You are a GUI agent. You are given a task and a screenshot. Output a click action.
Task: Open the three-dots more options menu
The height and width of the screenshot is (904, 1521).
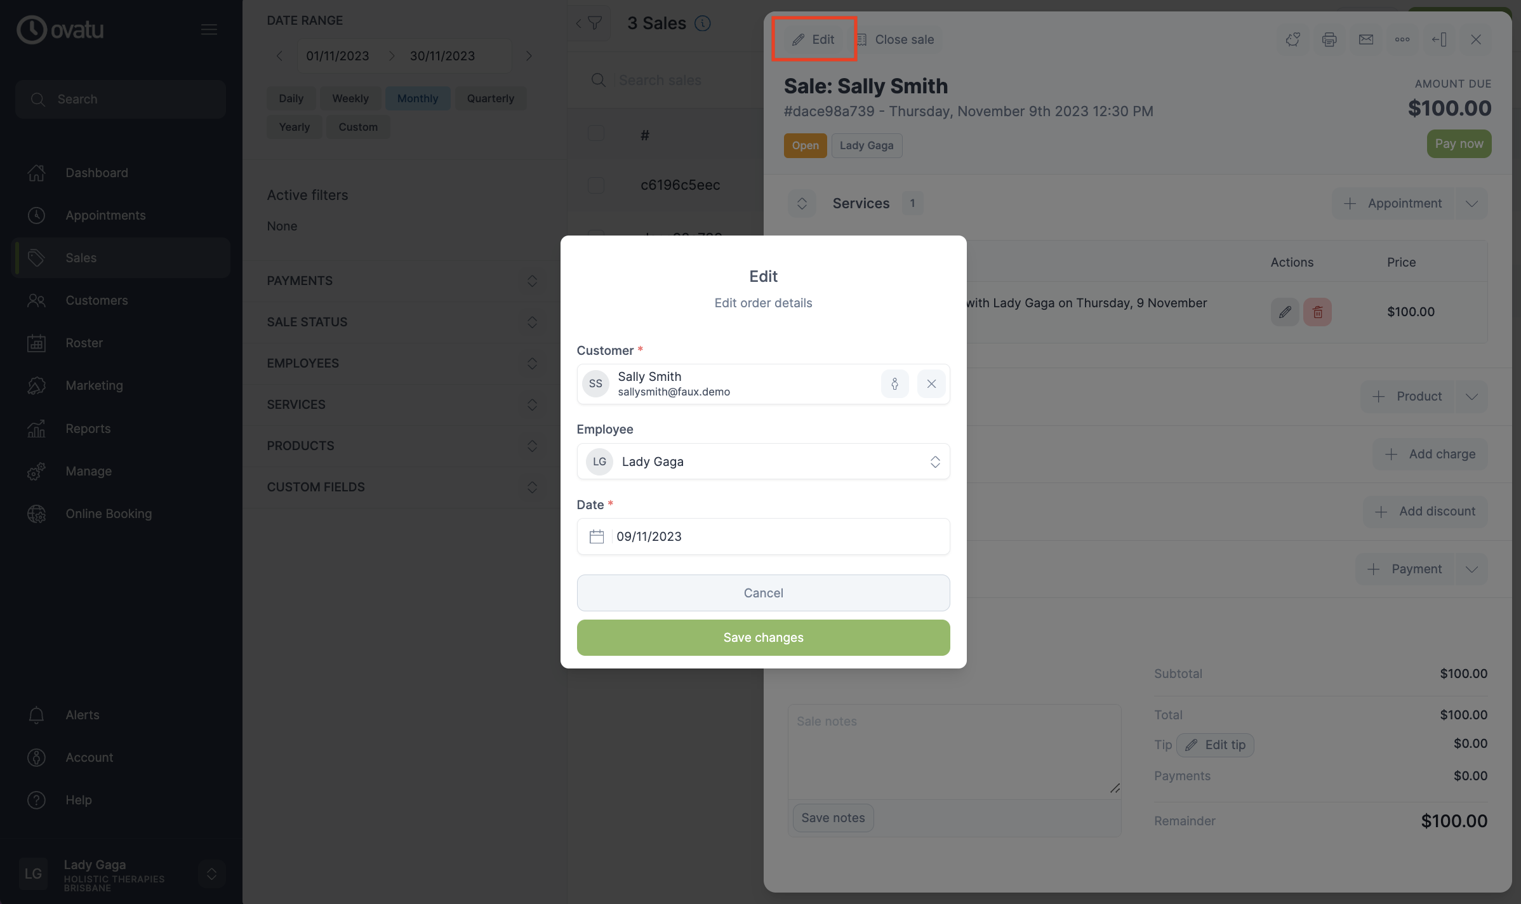[1402, 39]
